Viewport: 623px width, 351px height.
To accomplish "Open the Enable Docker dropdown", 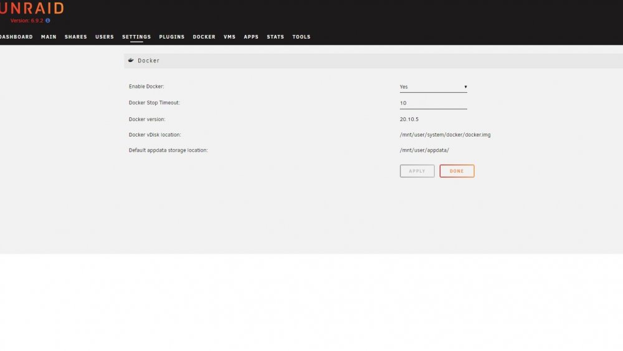I will [434, 87].
